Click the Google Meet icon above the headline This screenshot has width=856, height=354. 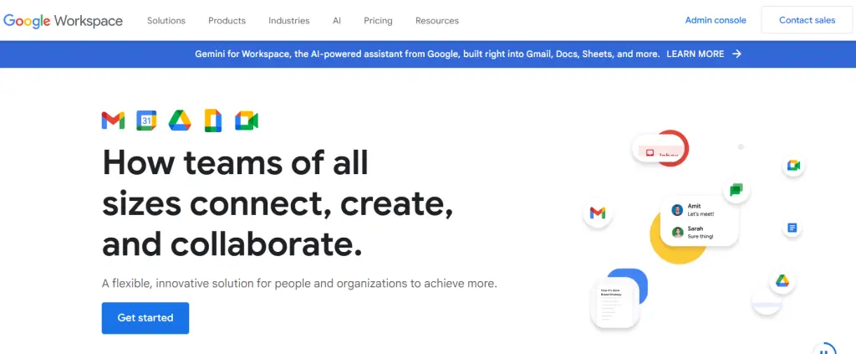247,121
